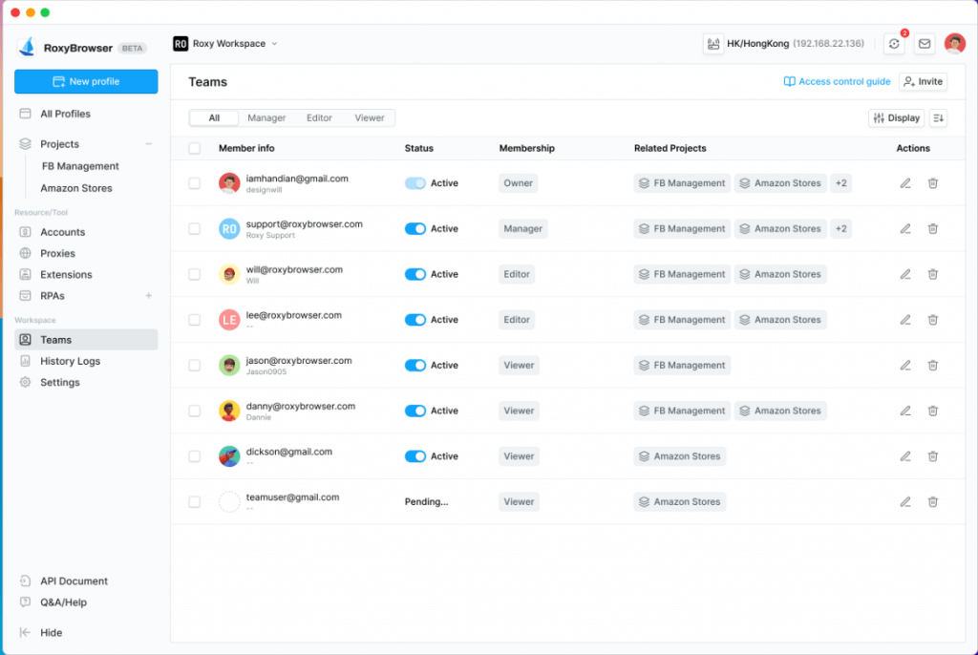This screenshot has height=655, width=978.
Task: Open Proxies from the sidebar
Action: [57, 253]
